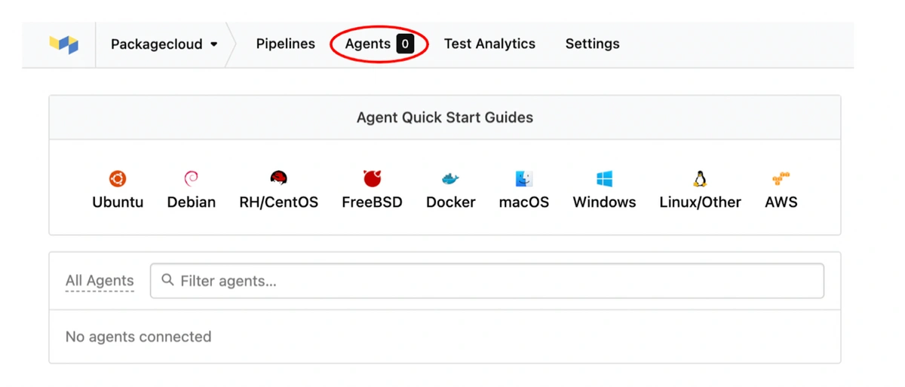The width and height of the screenshot is (905, 387).
Task: Click the macOS Finder icon
Action: [524, 178]
